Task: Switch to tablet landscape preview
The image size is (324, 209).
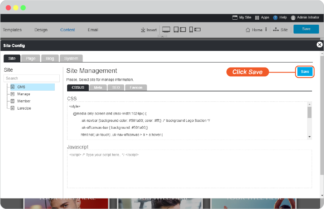Action: tap(183, 30)
